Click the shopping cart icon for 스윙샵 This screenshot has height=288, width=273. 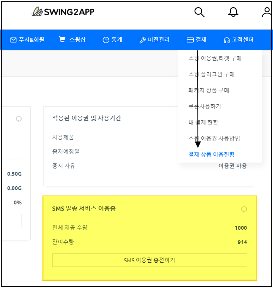[x=62, y=40]
